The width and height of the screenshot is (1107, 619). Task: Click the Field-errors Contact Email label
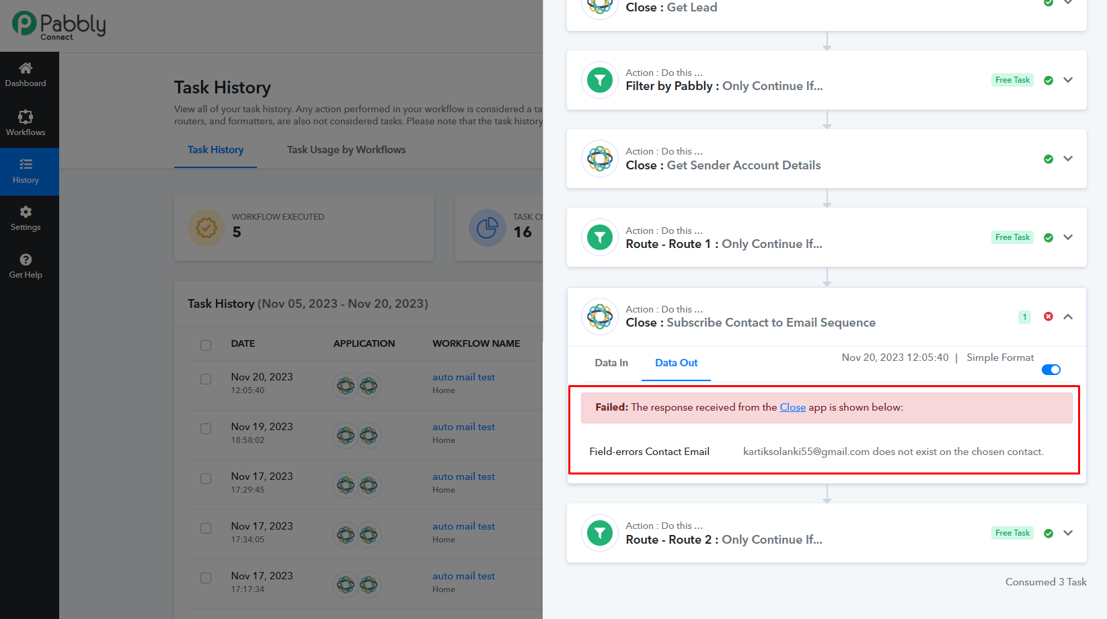click(649, 452)
